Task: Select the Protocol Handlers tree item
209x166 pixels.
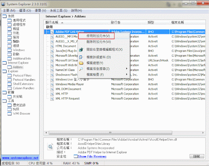Action: click(x=24, y=80)
